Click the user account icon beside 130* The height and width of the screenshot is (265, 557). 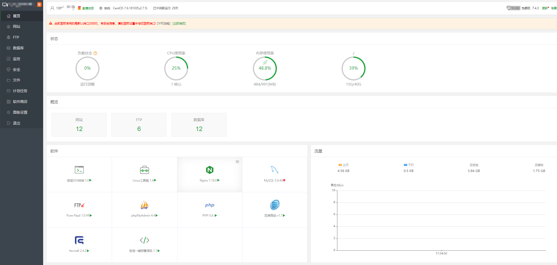pyautogui.click(x=52, y=8)
